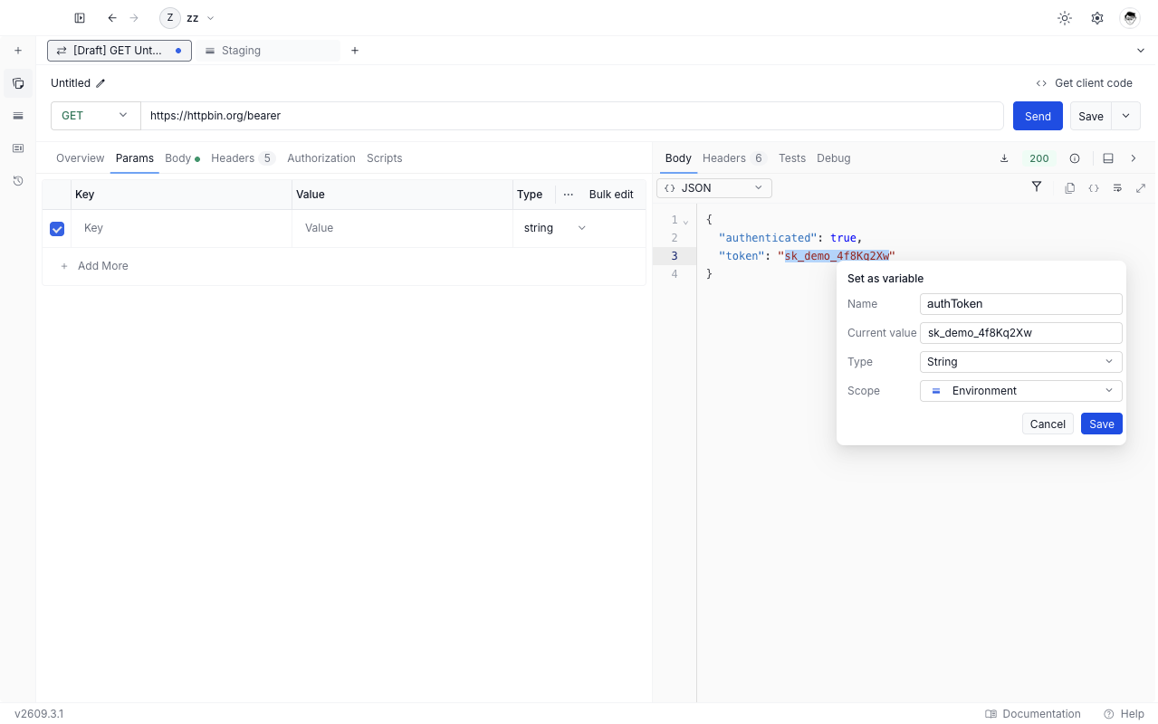The image size is (1158, 724).
Task: Open the Params request tab
Action: [x=135, y=158]
